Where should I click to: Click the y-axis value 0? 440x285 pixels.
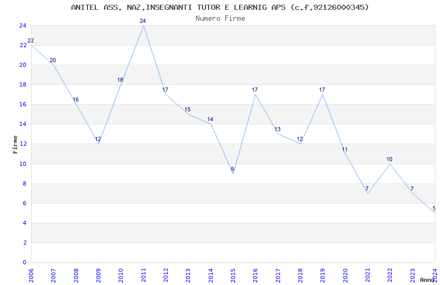coord(25,262)
